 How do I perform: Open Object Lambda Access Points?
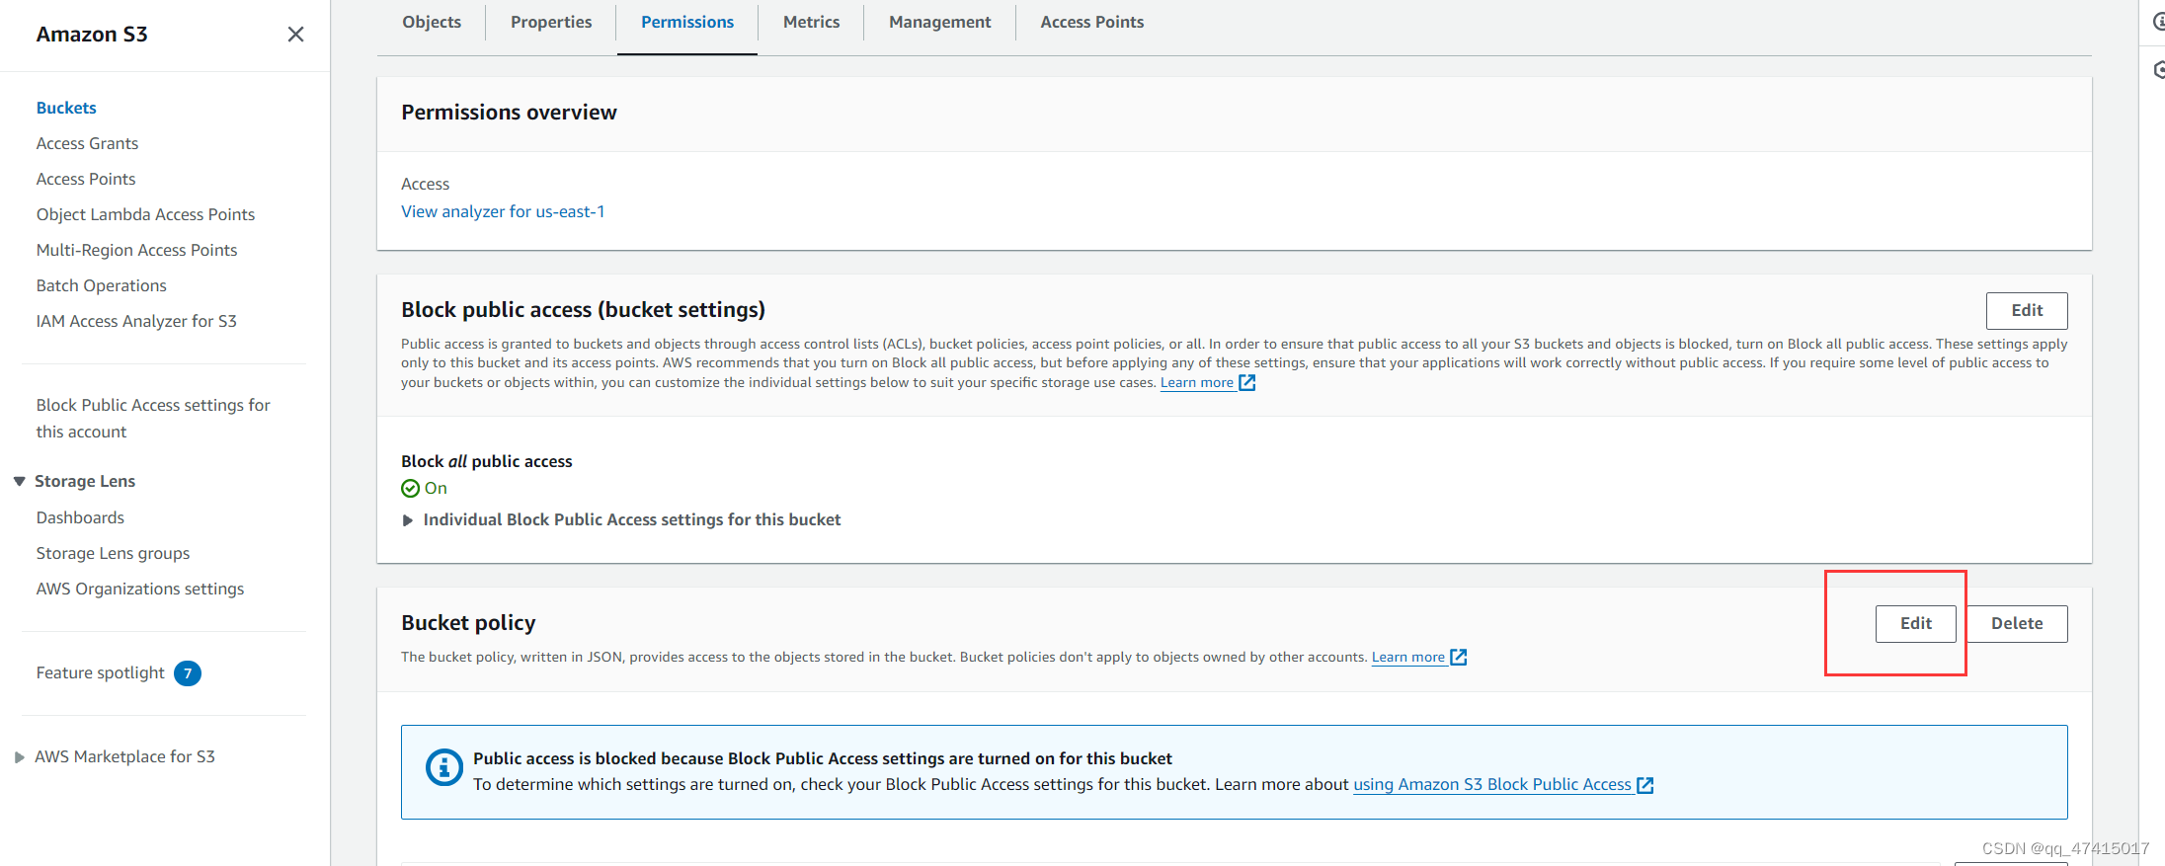tap(145, 214)
